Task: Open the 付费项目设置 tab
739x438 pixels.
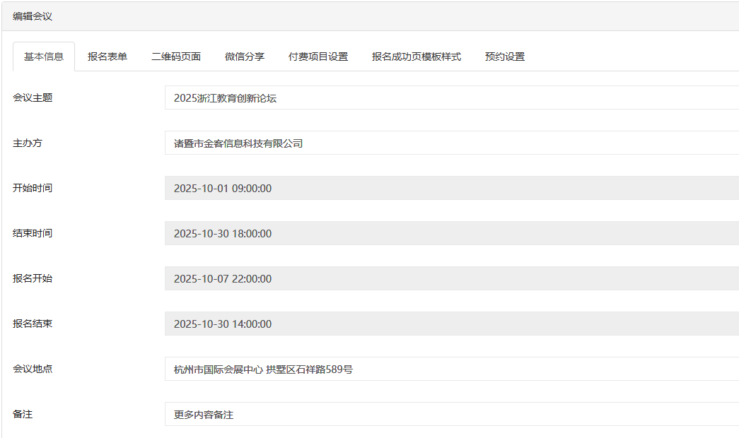Action: pyautogui.click(x=318, y=57)
